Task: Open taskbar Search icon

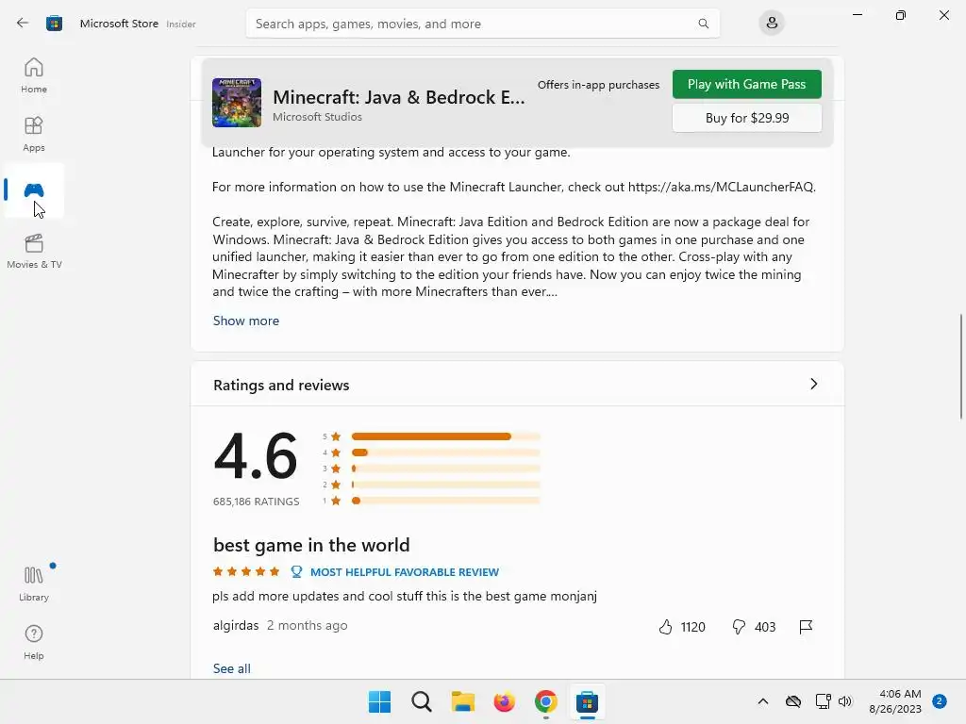Action: point(422,701)
